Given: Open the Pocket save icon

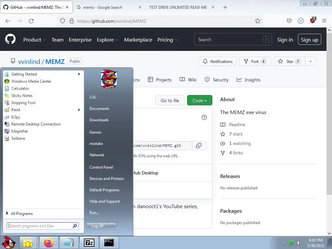Looking at the screenshot, I should 289,21.
